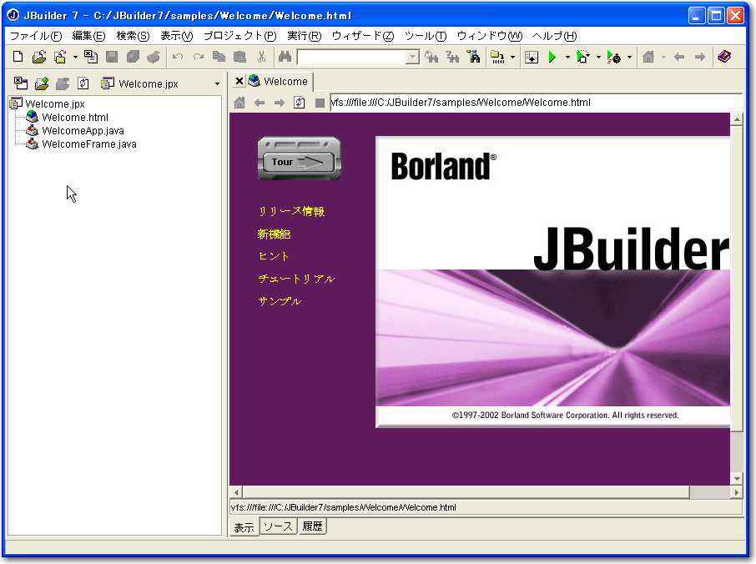
Task: Click the green Run project arrow
Action: (x=552, y=58)
